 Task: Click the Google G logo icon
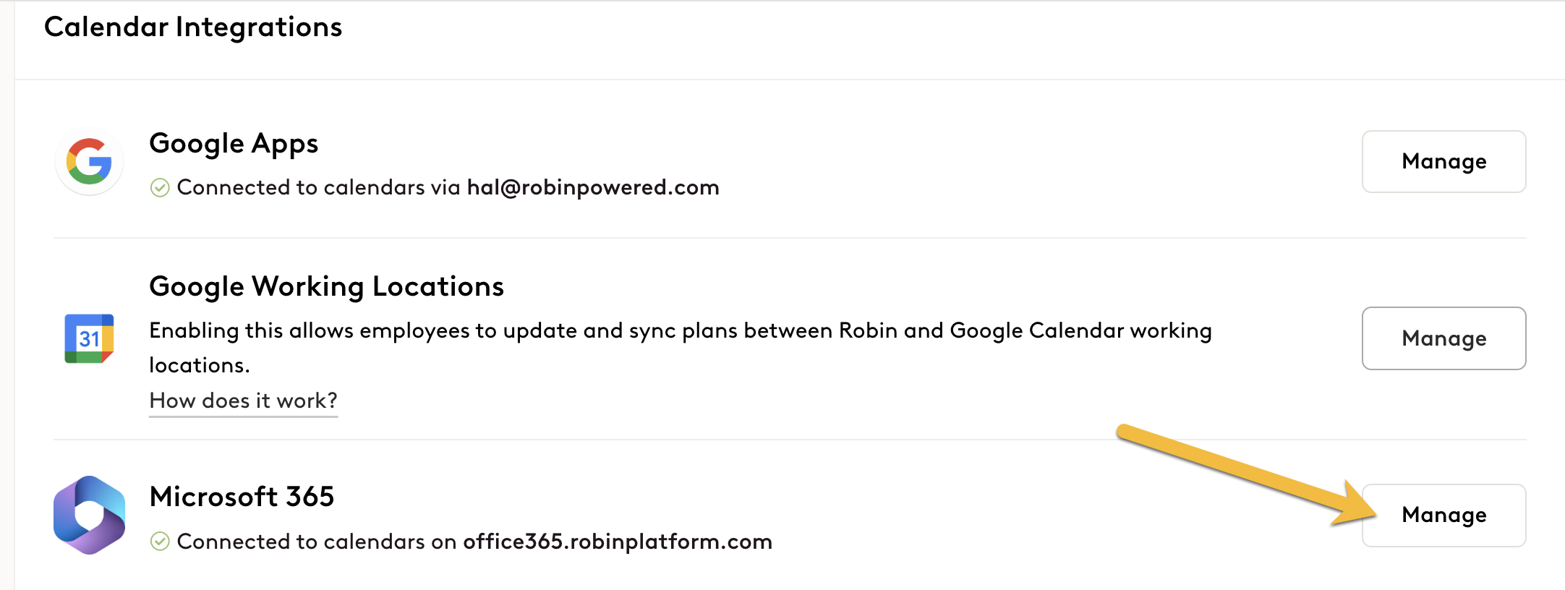coord(89,161)
